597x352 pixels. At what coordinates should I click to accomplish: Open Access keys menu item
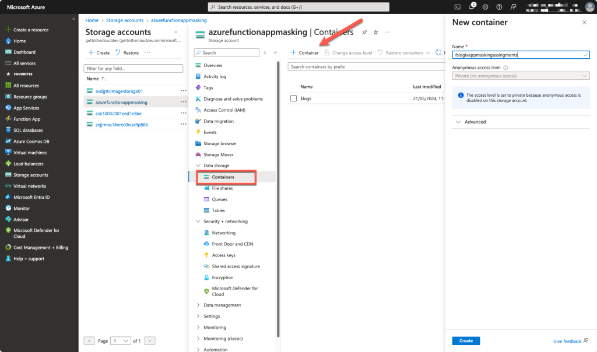point(223,255)
